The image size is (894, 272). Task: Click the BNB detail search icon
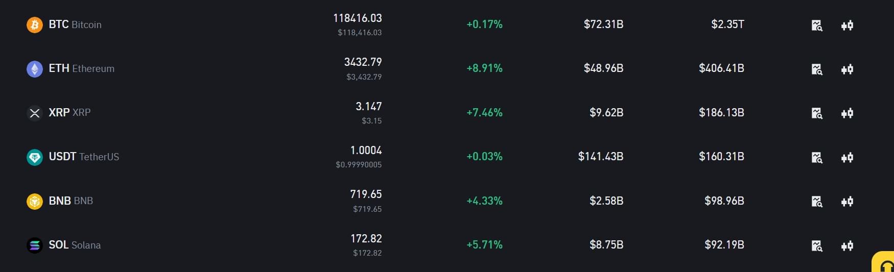[x=817, y=201]
